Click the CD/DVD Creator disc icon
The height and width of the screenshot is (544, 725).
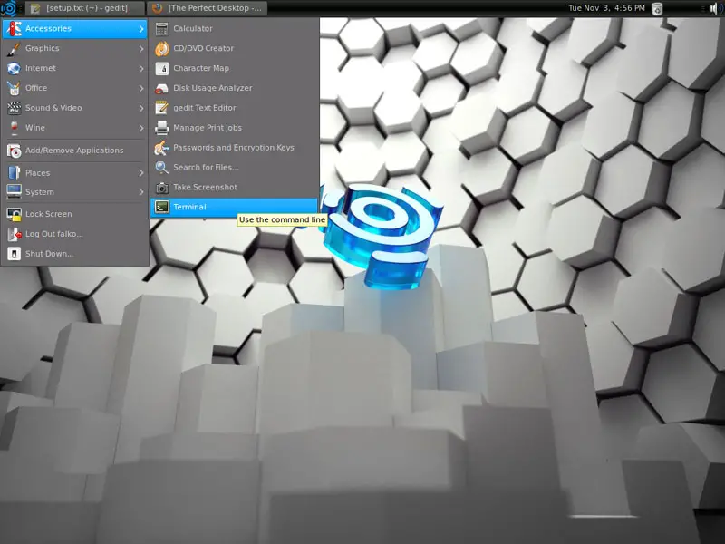point(162,49)
